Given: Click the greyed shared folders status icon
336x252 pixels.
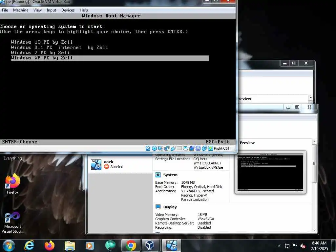Looking at the screenshot, I should pyautogui.click(x=179, y=148).
